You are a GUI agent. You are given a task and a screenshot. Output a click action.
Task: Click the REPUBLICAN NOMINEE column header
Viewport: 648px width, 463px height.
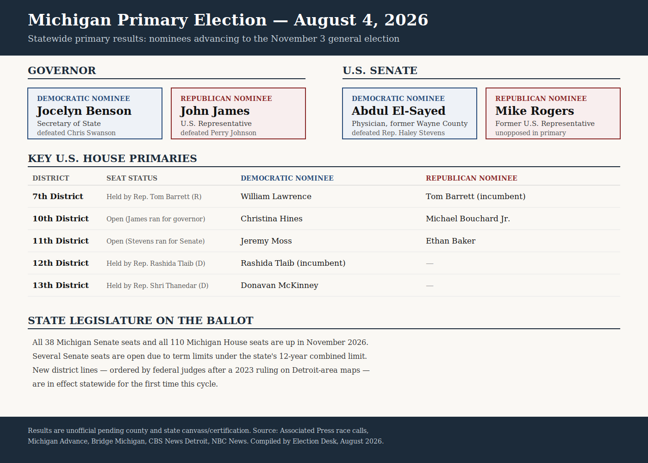pos(472,178)
